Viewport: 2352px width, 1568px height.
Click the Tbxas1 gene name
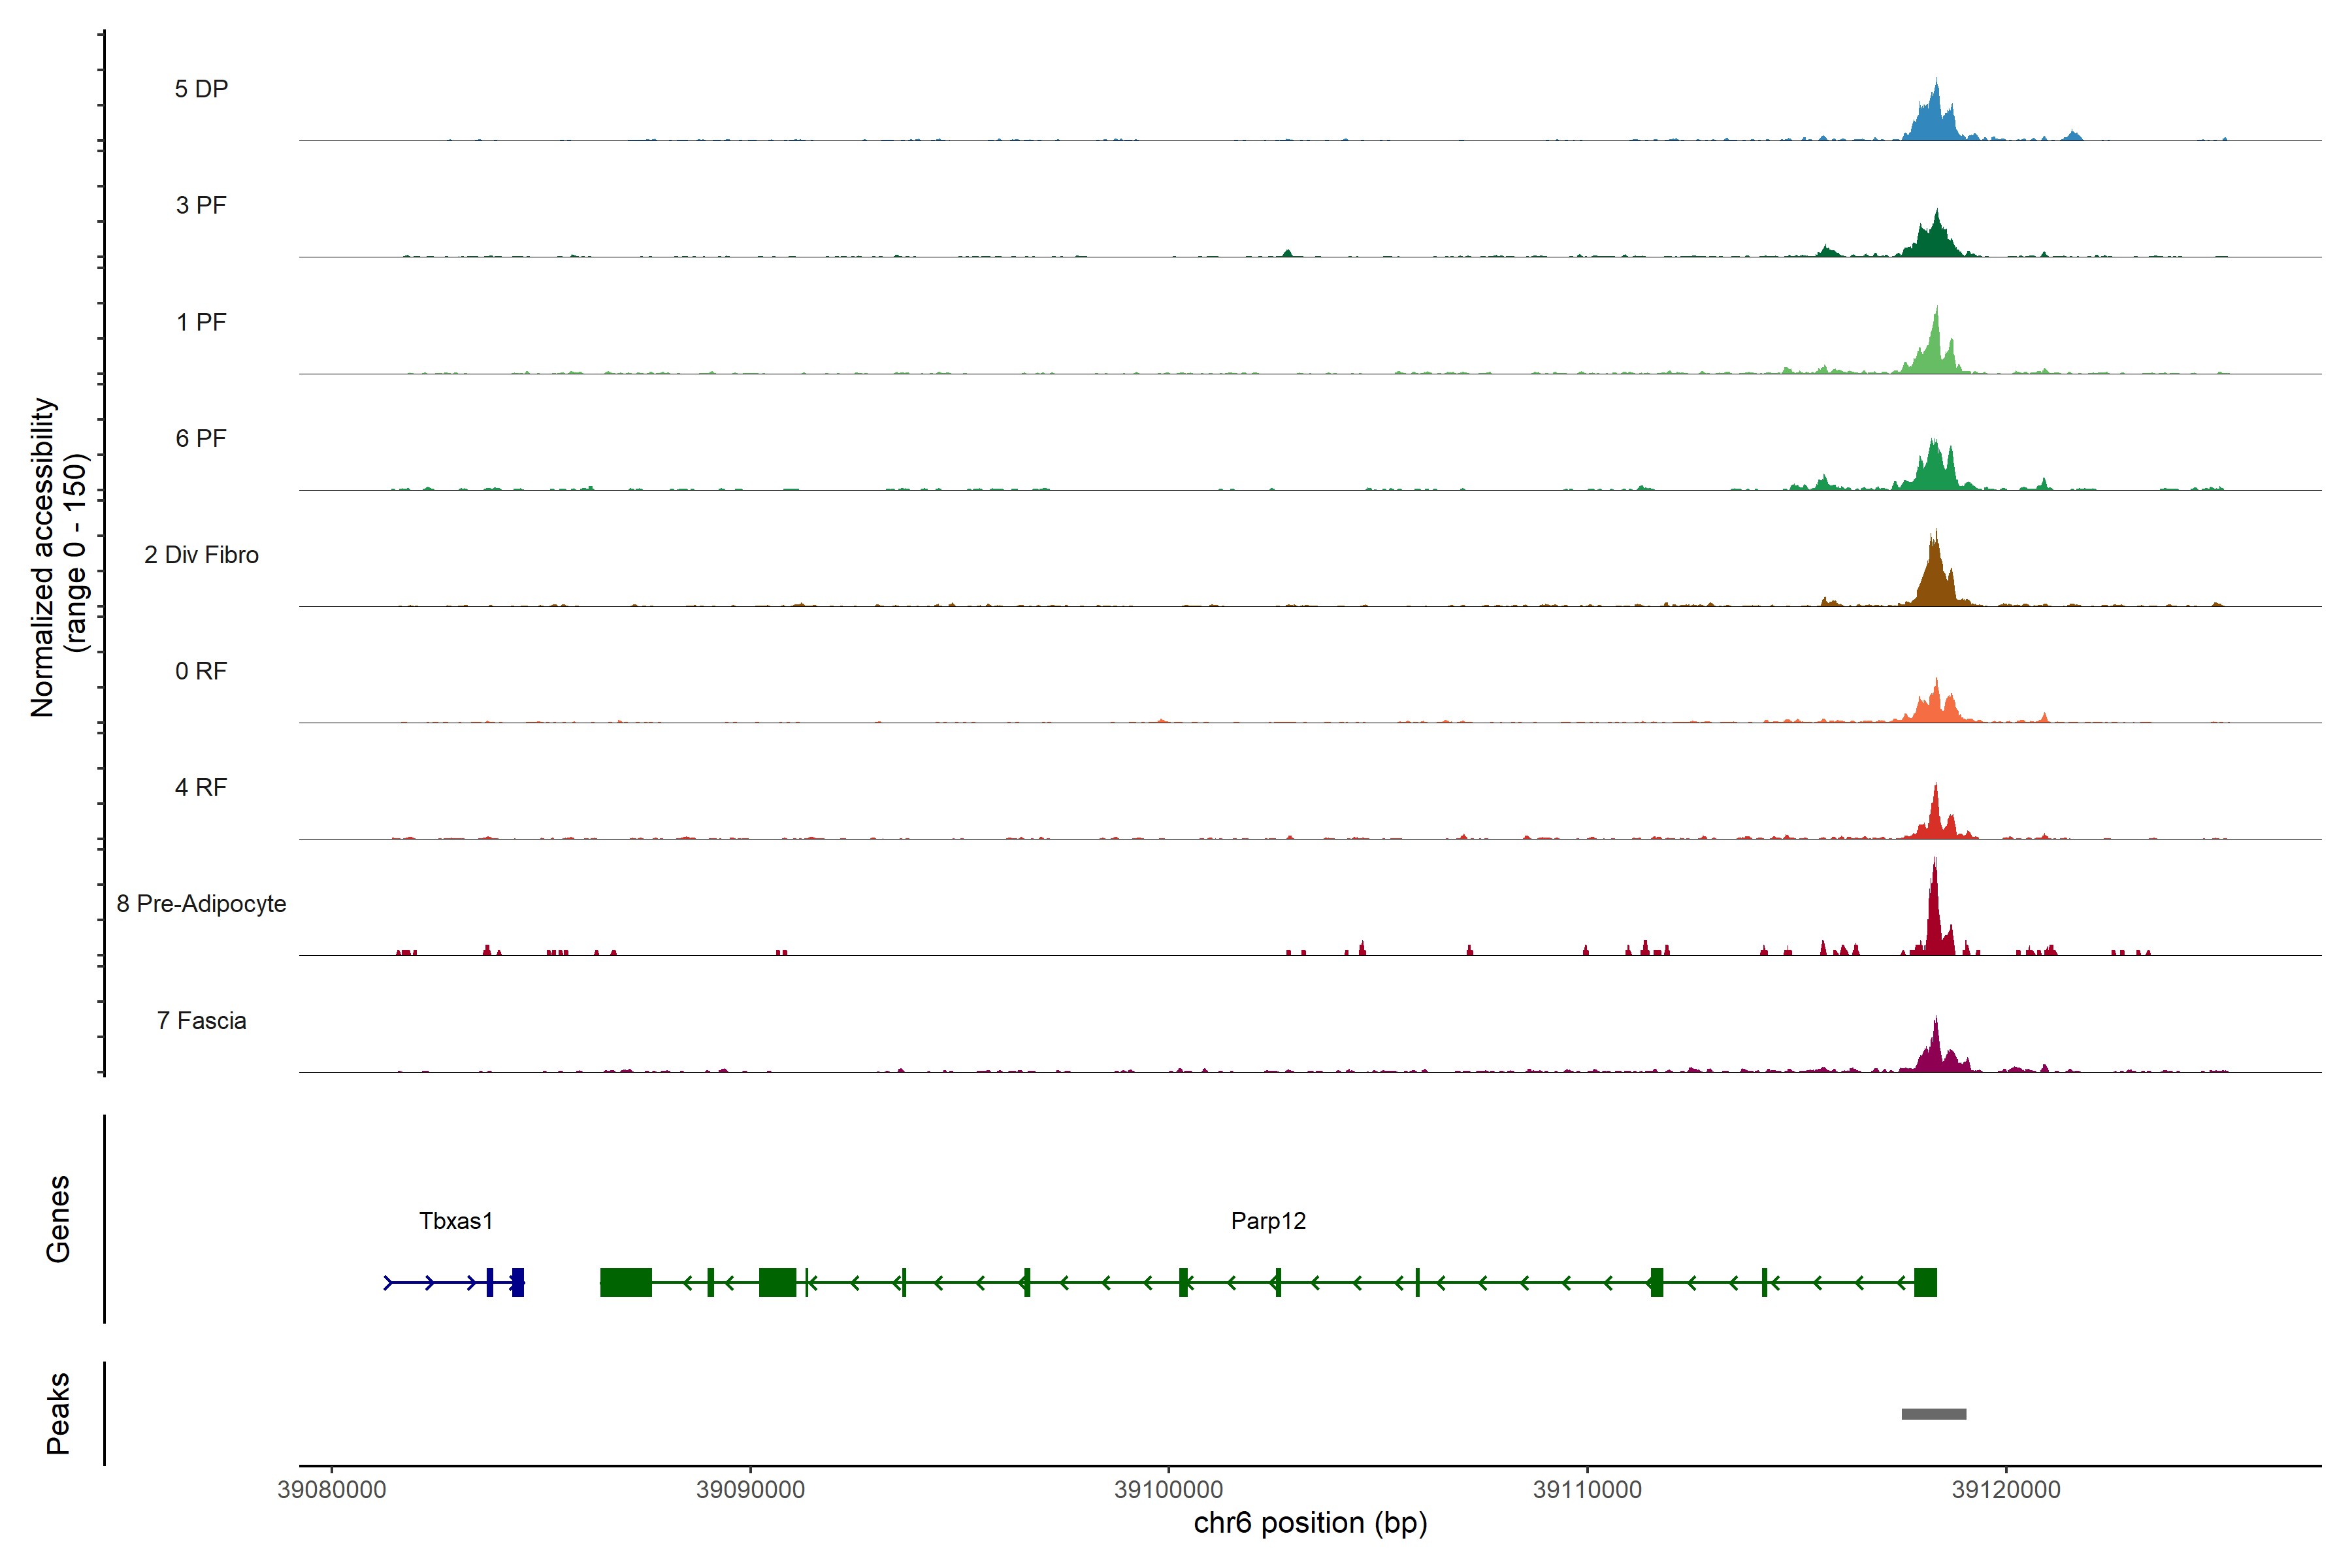click(456, 1221)
